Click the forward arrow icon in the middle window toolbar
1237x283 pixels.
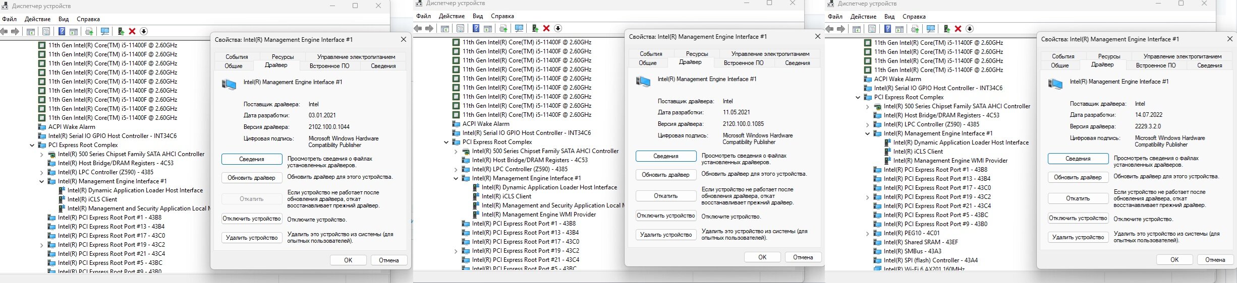pos(429,29)
